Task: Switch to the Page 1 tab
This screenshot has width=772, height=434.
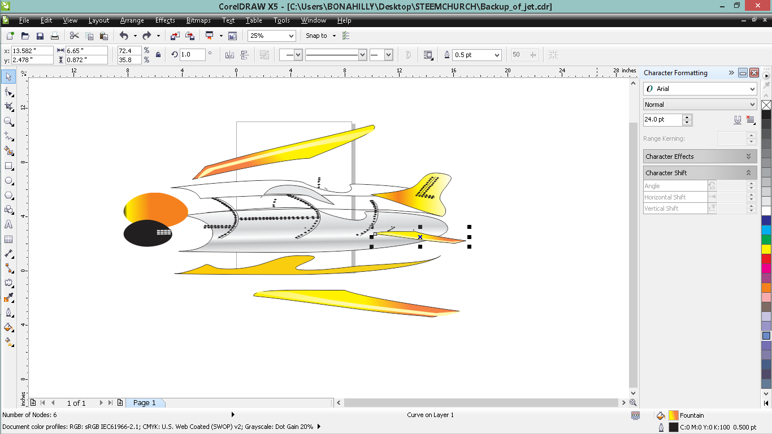Action: (x=144, y=403)
